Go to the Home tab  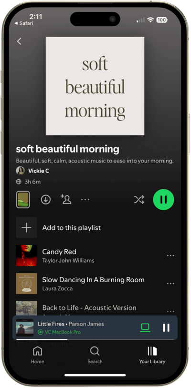point(37,355)
